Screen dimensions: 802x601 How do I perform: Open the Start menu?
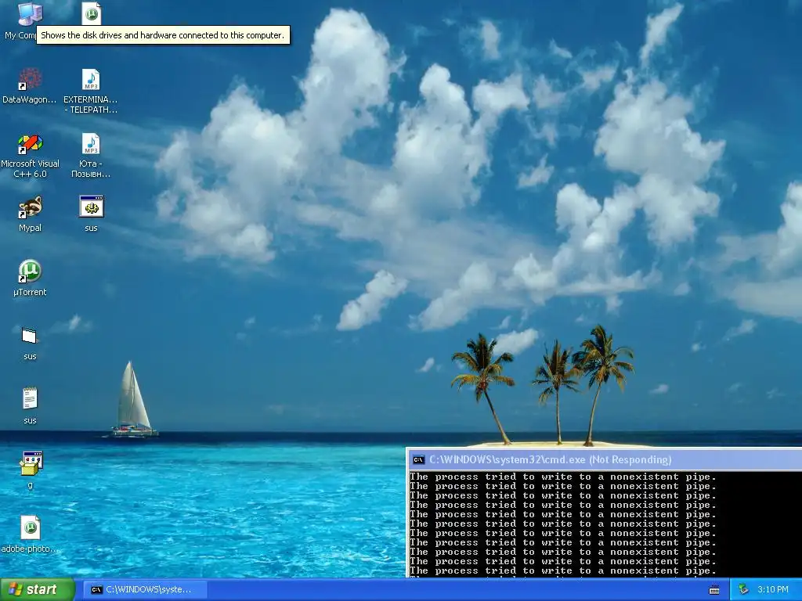[x=38, y=589]
